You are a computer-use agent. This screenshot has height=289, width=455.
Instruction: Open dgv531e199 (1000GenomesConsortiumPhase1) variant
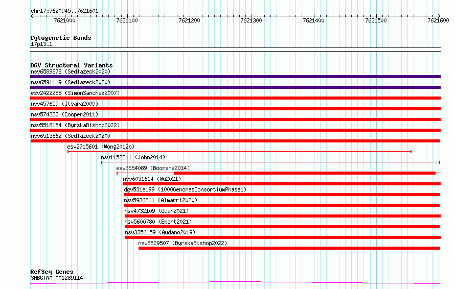tap(185, 189)
